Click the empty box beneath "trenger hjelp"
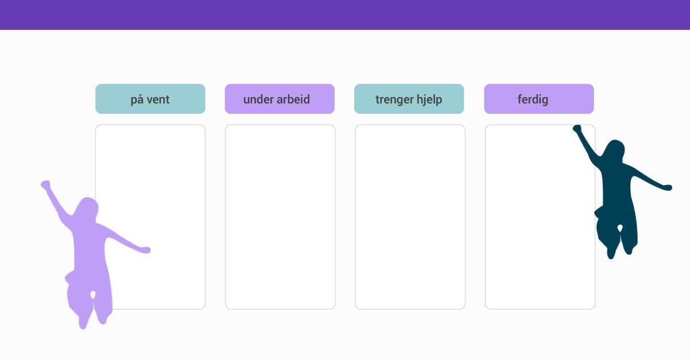Screen dimensions: 690x361 410,217
